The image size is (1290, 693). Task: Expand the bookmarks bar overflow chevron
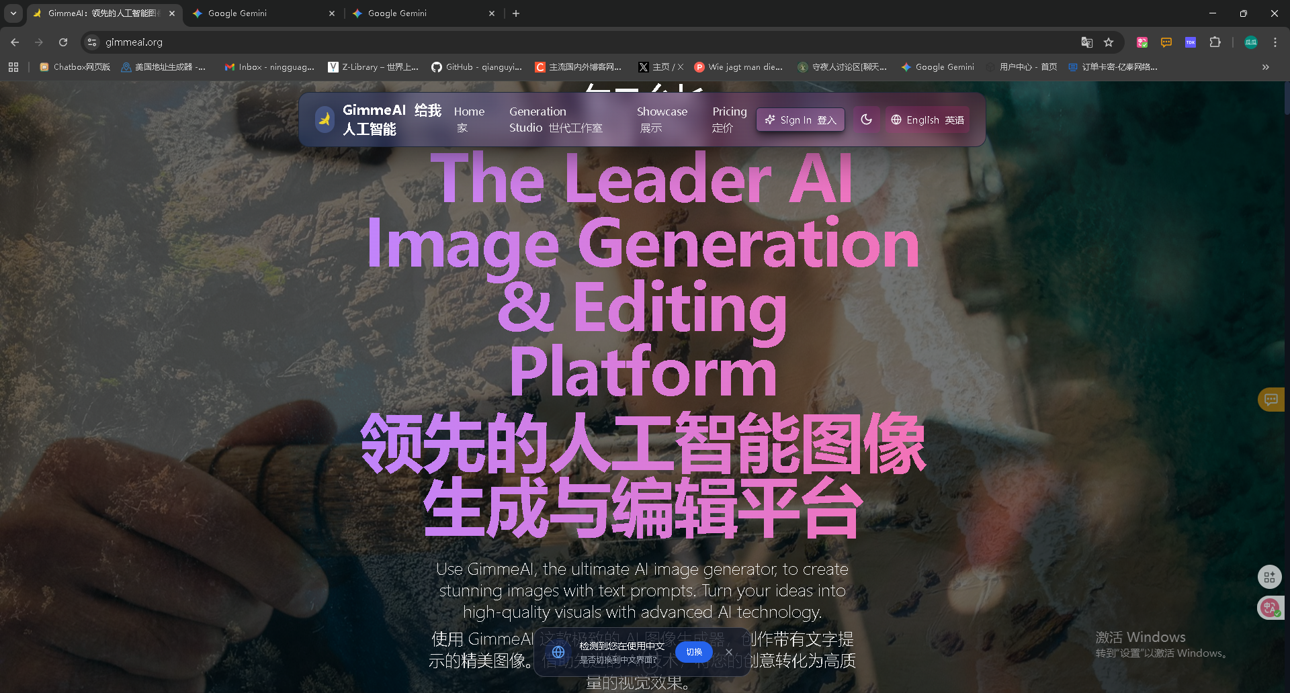coord(1266,67)
